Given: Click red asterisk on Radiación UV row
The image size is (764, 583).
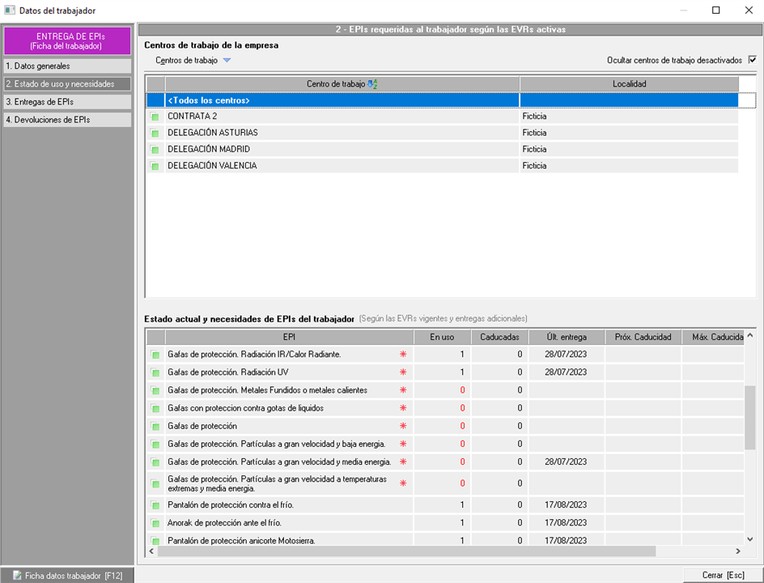Looking at the screenshot, I should [x=403, y=372].
